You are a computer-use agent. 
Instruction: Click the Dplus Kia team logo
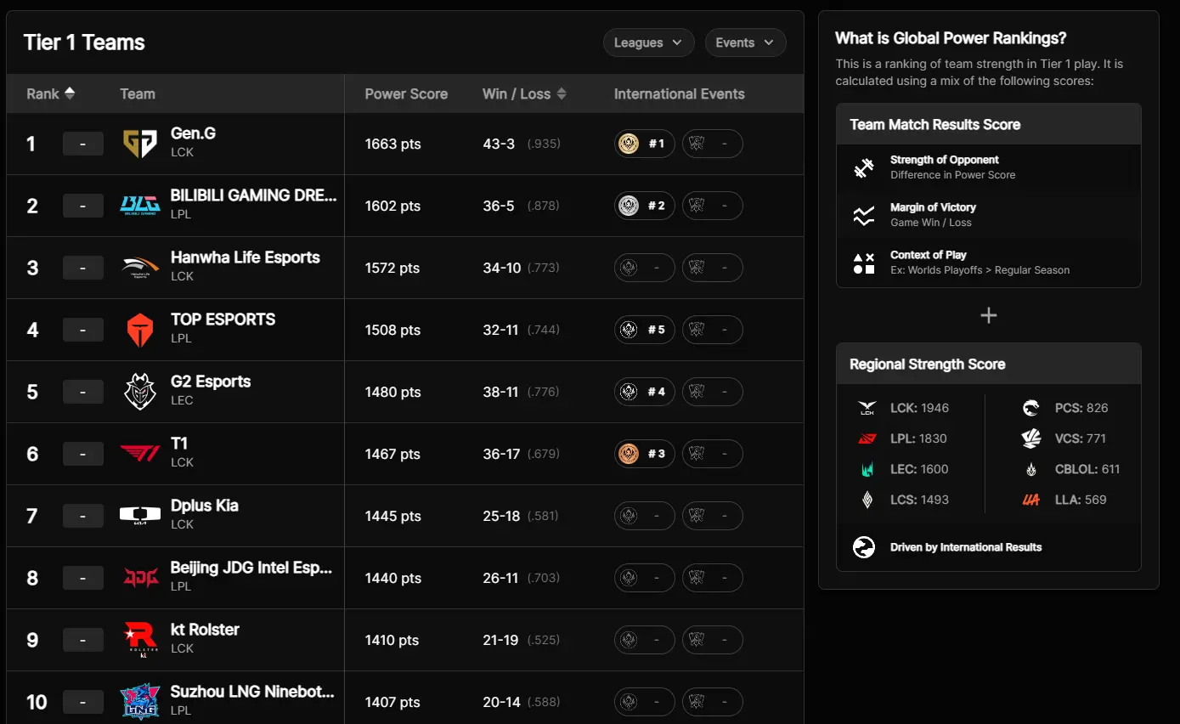[139, 516]
